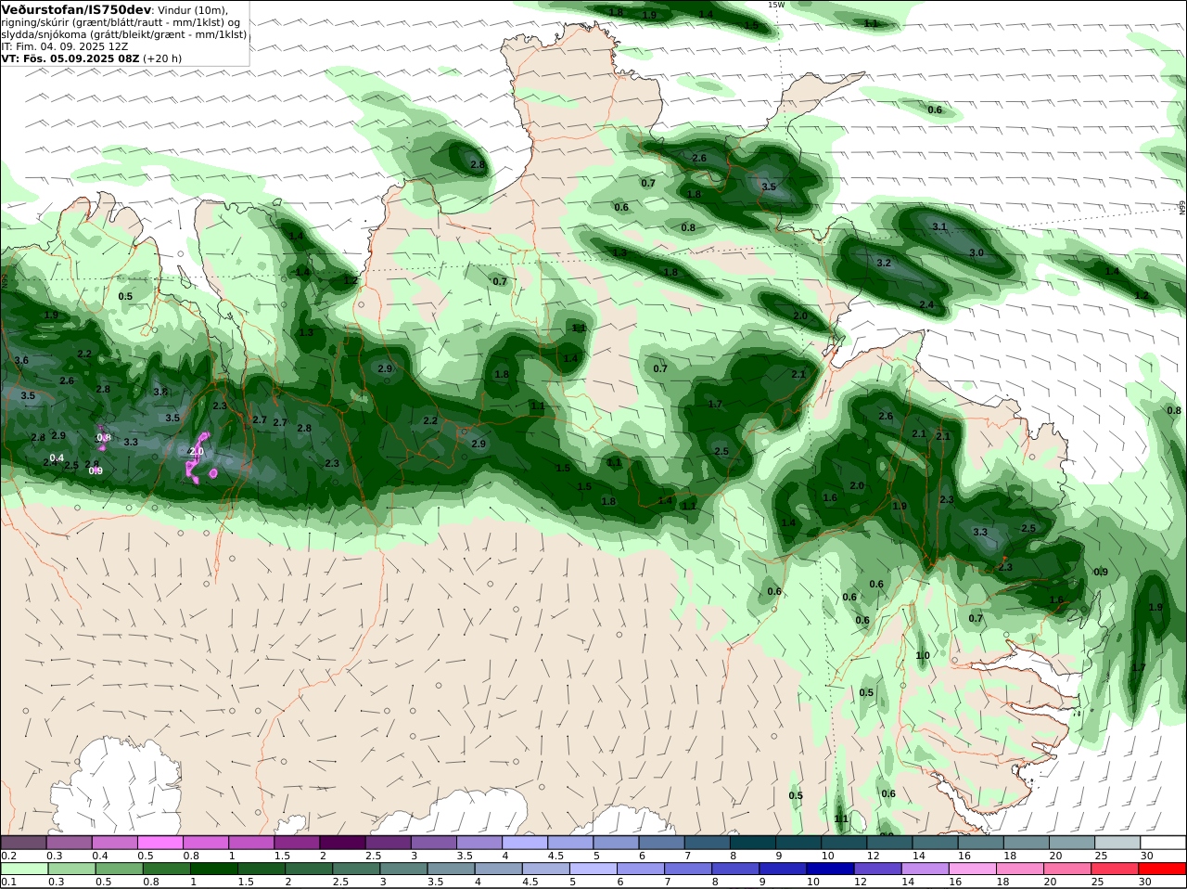
Task: Select the valid time 'VT: Fös. 05.09.2025 08Z'
Action: (x=70, y=58)
